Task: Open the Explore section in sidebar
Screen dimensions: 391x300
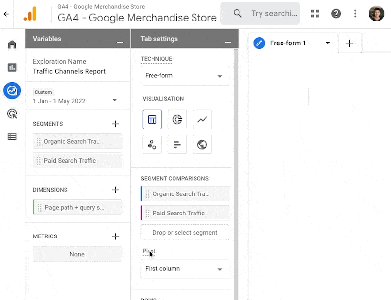Action: coord(12,90)
